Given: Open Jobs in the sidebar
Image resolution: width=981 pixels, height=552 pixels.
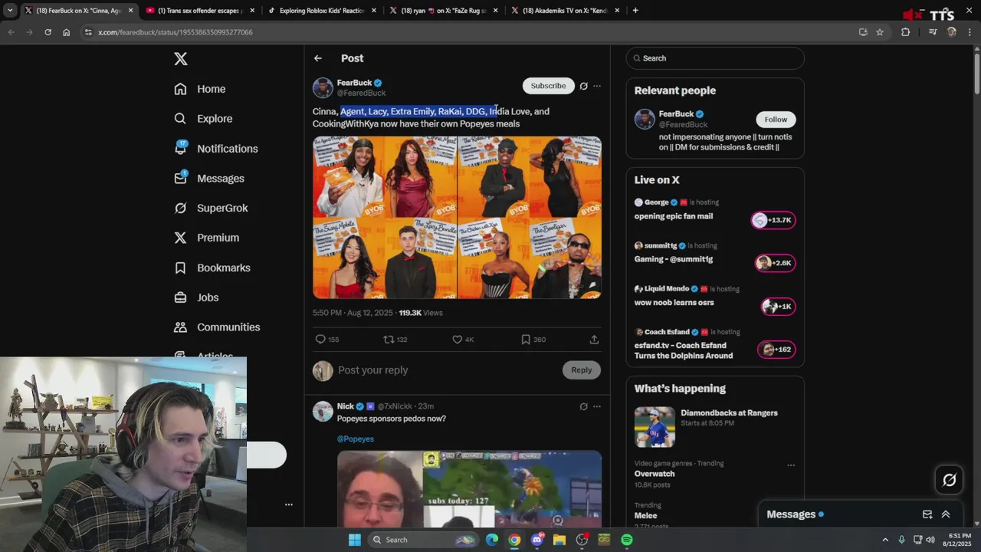Looking at the screenshot, I should click(196, 297).
